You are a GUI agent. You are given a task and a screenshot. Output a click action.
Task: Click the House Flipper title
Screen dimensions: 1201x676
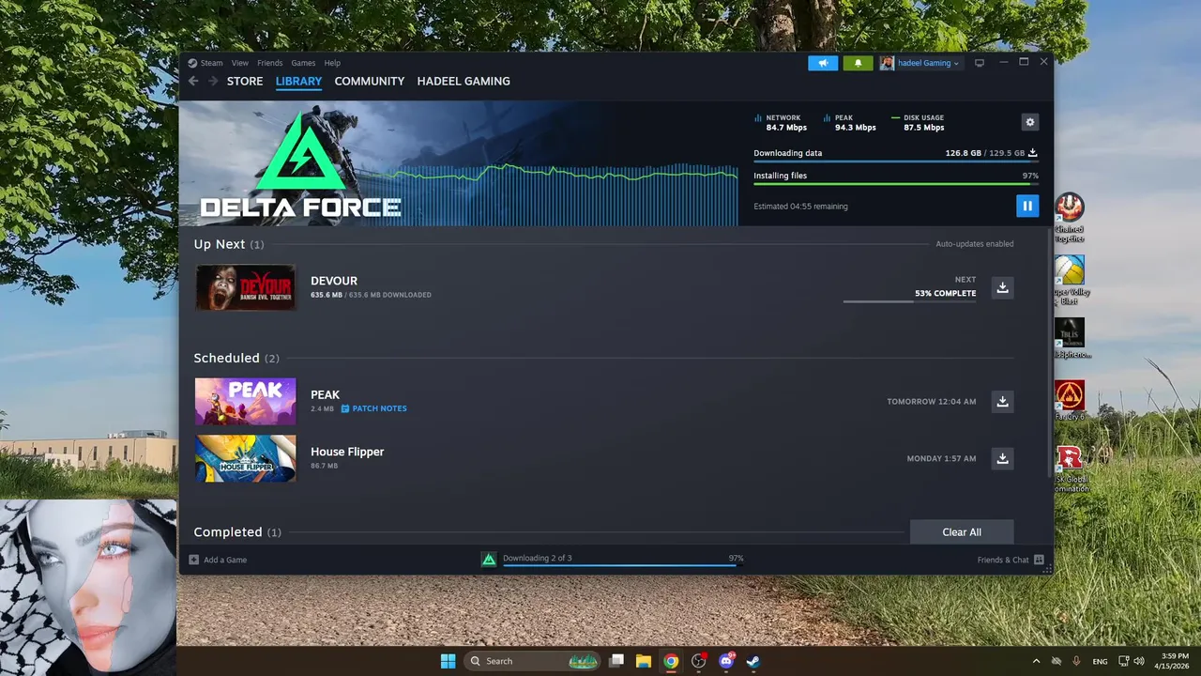[x=347, y=452]
